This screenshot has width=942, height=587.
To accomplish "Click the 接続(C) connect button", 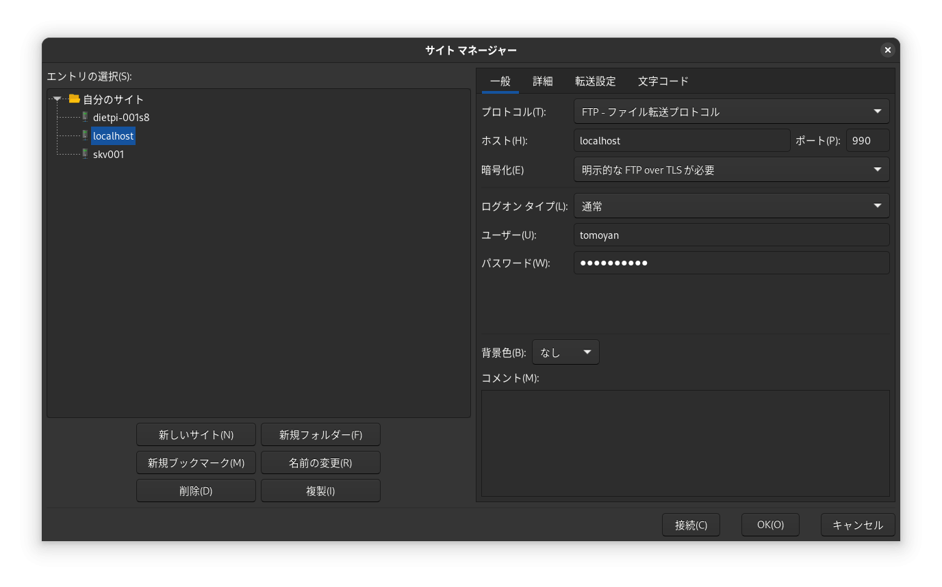I will (x=691, y=525).
